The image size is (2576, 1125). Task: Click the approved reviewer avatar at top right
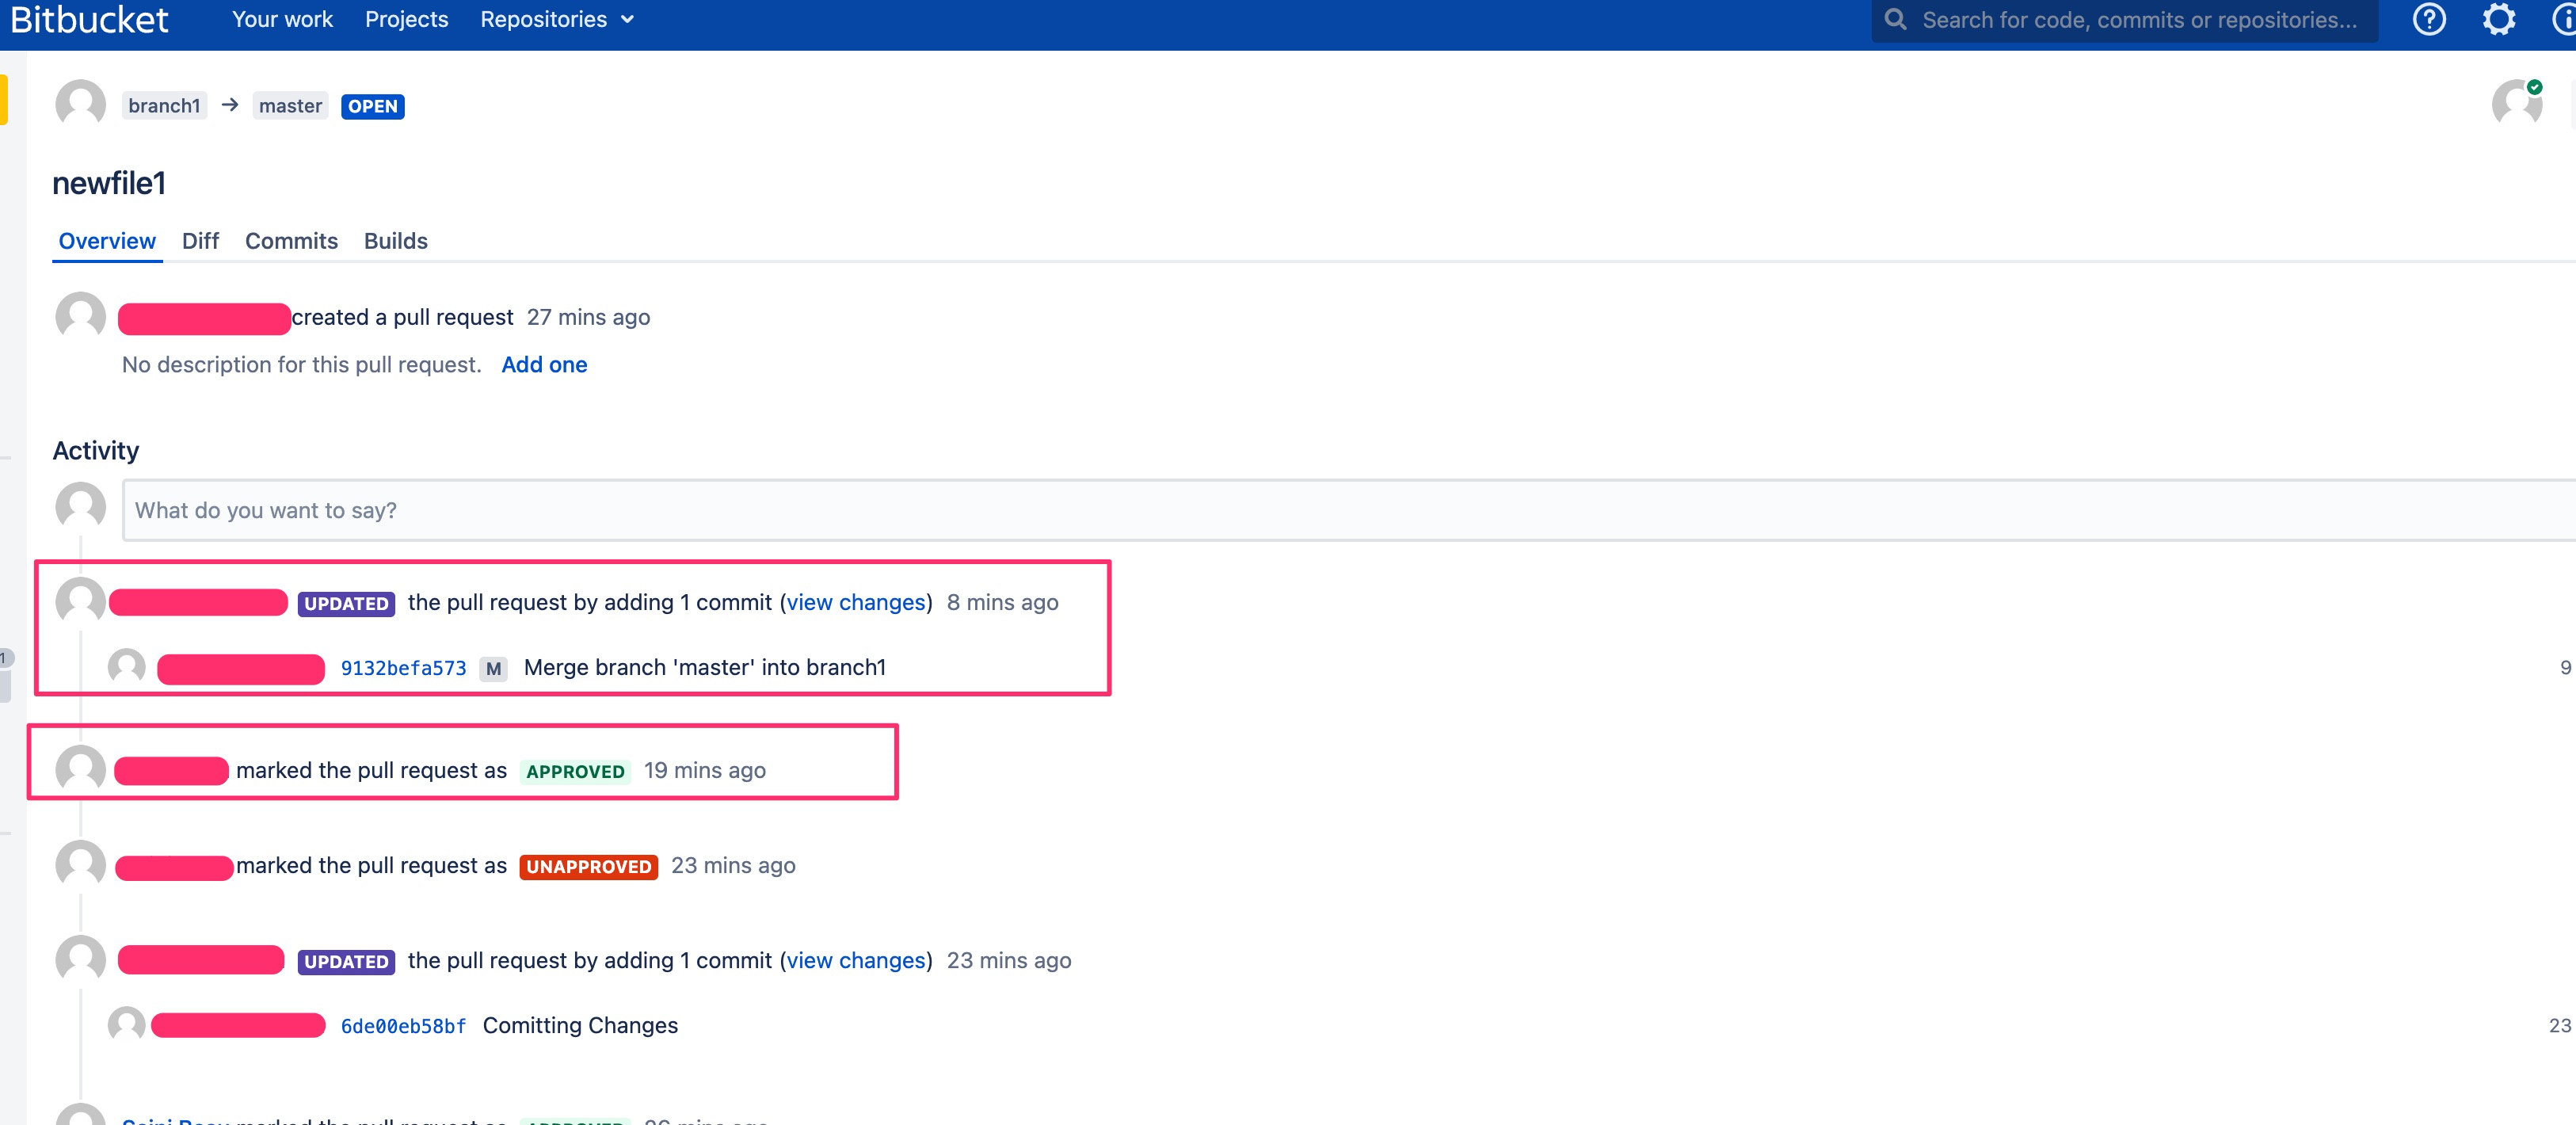(2516, 103)
